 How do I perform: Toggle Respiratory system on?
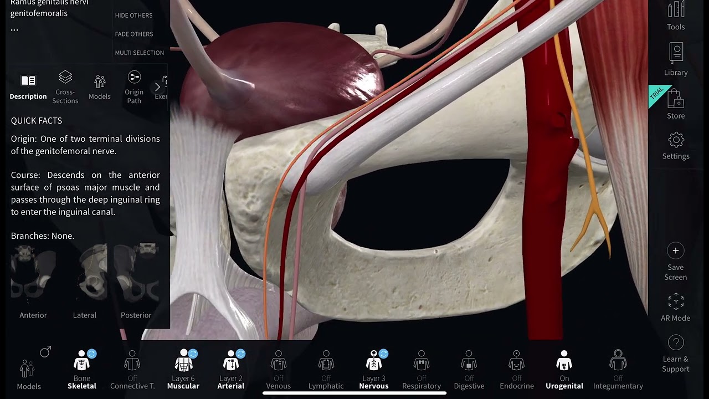(x=422, y=370)
